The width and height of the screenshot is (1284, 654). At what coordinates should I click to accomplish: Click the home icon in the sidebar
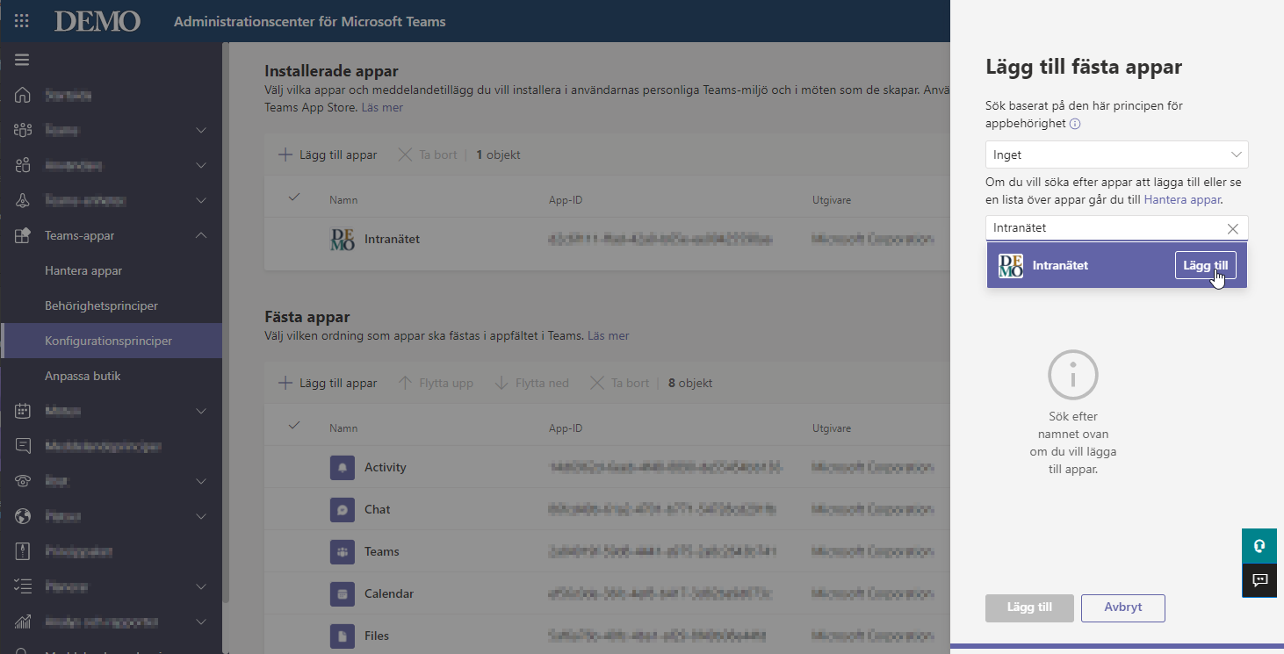[24, 95]
